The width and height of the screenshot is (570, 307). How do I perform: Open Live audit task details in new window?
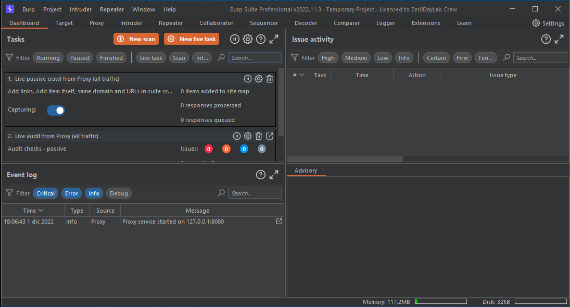(x=270, y=136)
